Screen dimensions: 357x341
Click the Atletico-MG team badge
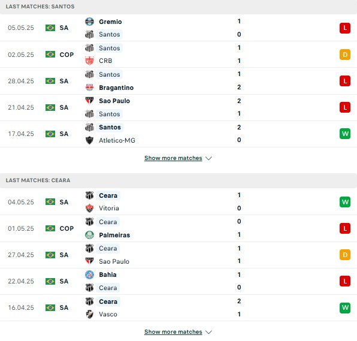pos(89,140)
